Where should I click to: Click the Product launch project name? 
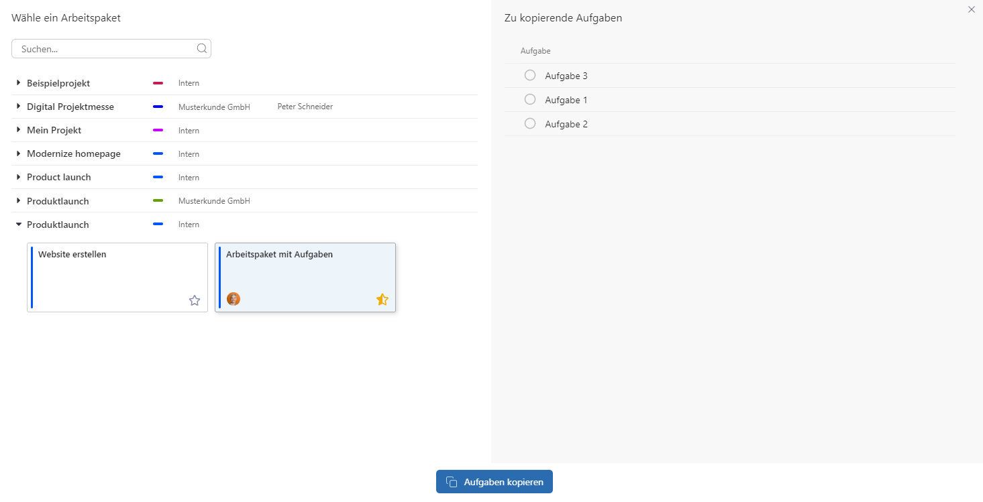point(59,177)
